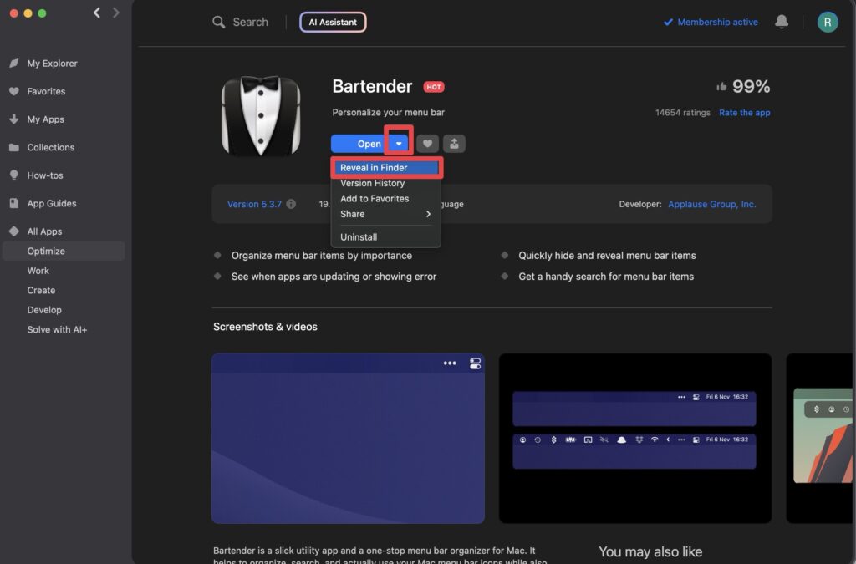Image resolution: width=856 pixels, height=564 pixels.
Task: Click the 14654 ratings text
Action: 682,112
